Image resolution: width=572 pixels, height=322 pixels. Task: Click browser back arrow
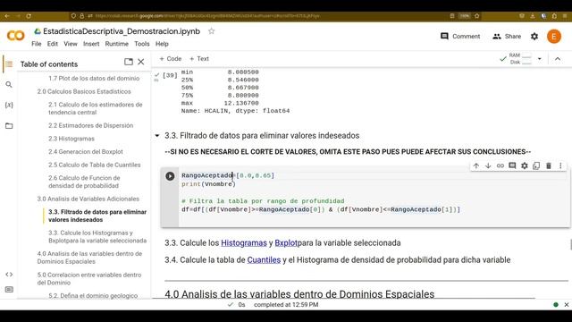pos(7,16)
